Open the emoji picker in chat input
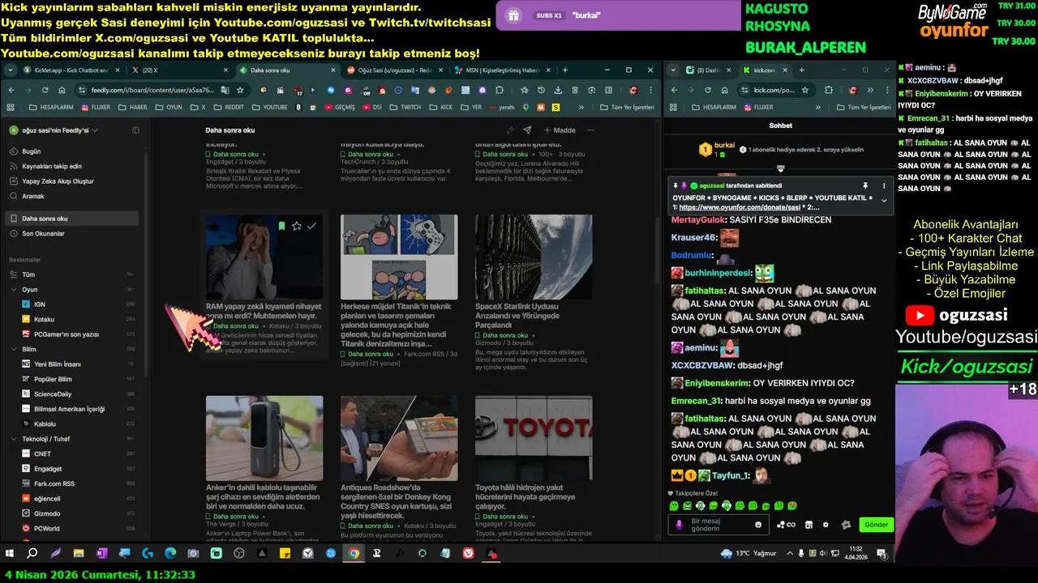 [758, 525]
